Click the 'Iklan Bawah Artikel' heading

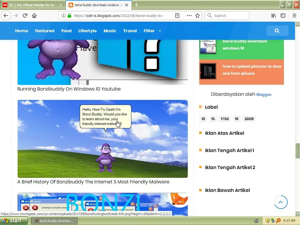point(227,190)
